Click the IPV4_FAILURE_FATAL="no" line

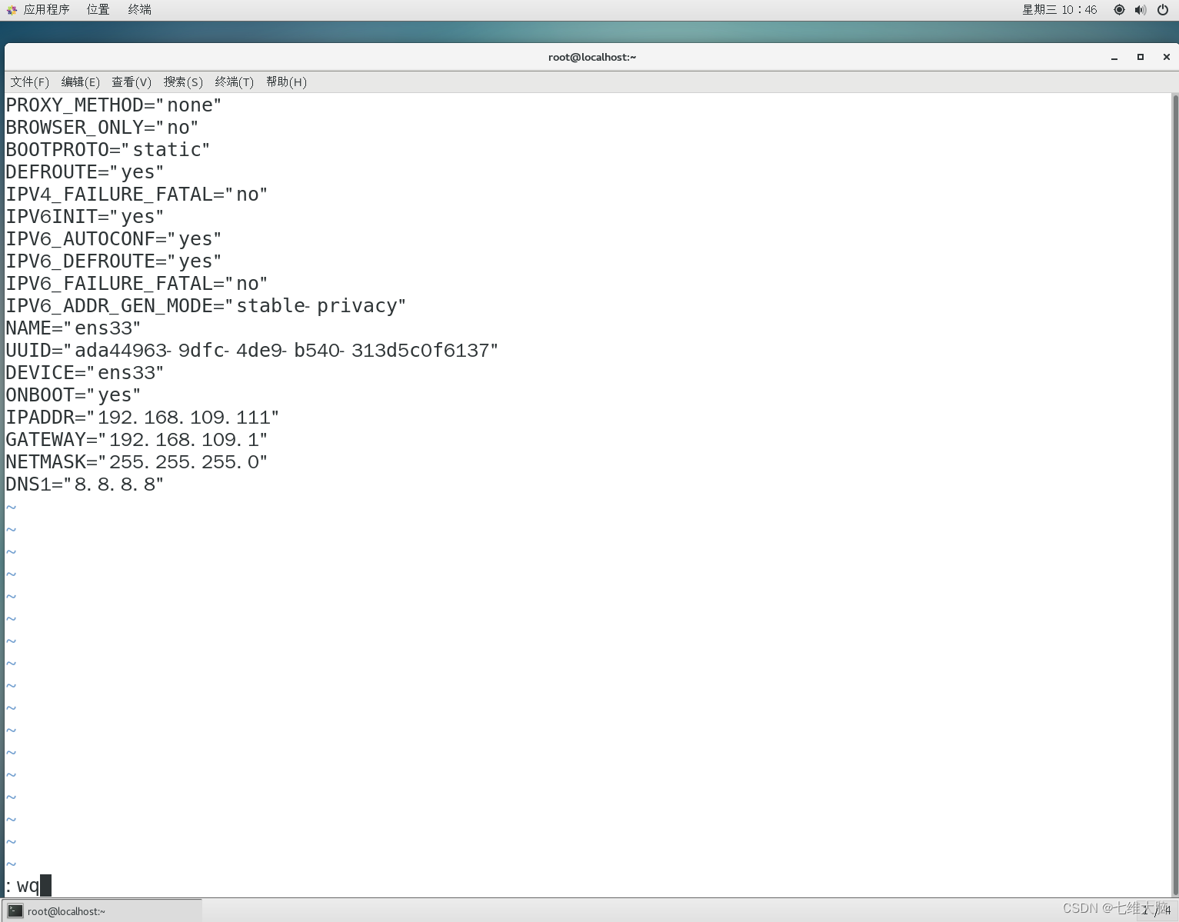pos(136,195)
